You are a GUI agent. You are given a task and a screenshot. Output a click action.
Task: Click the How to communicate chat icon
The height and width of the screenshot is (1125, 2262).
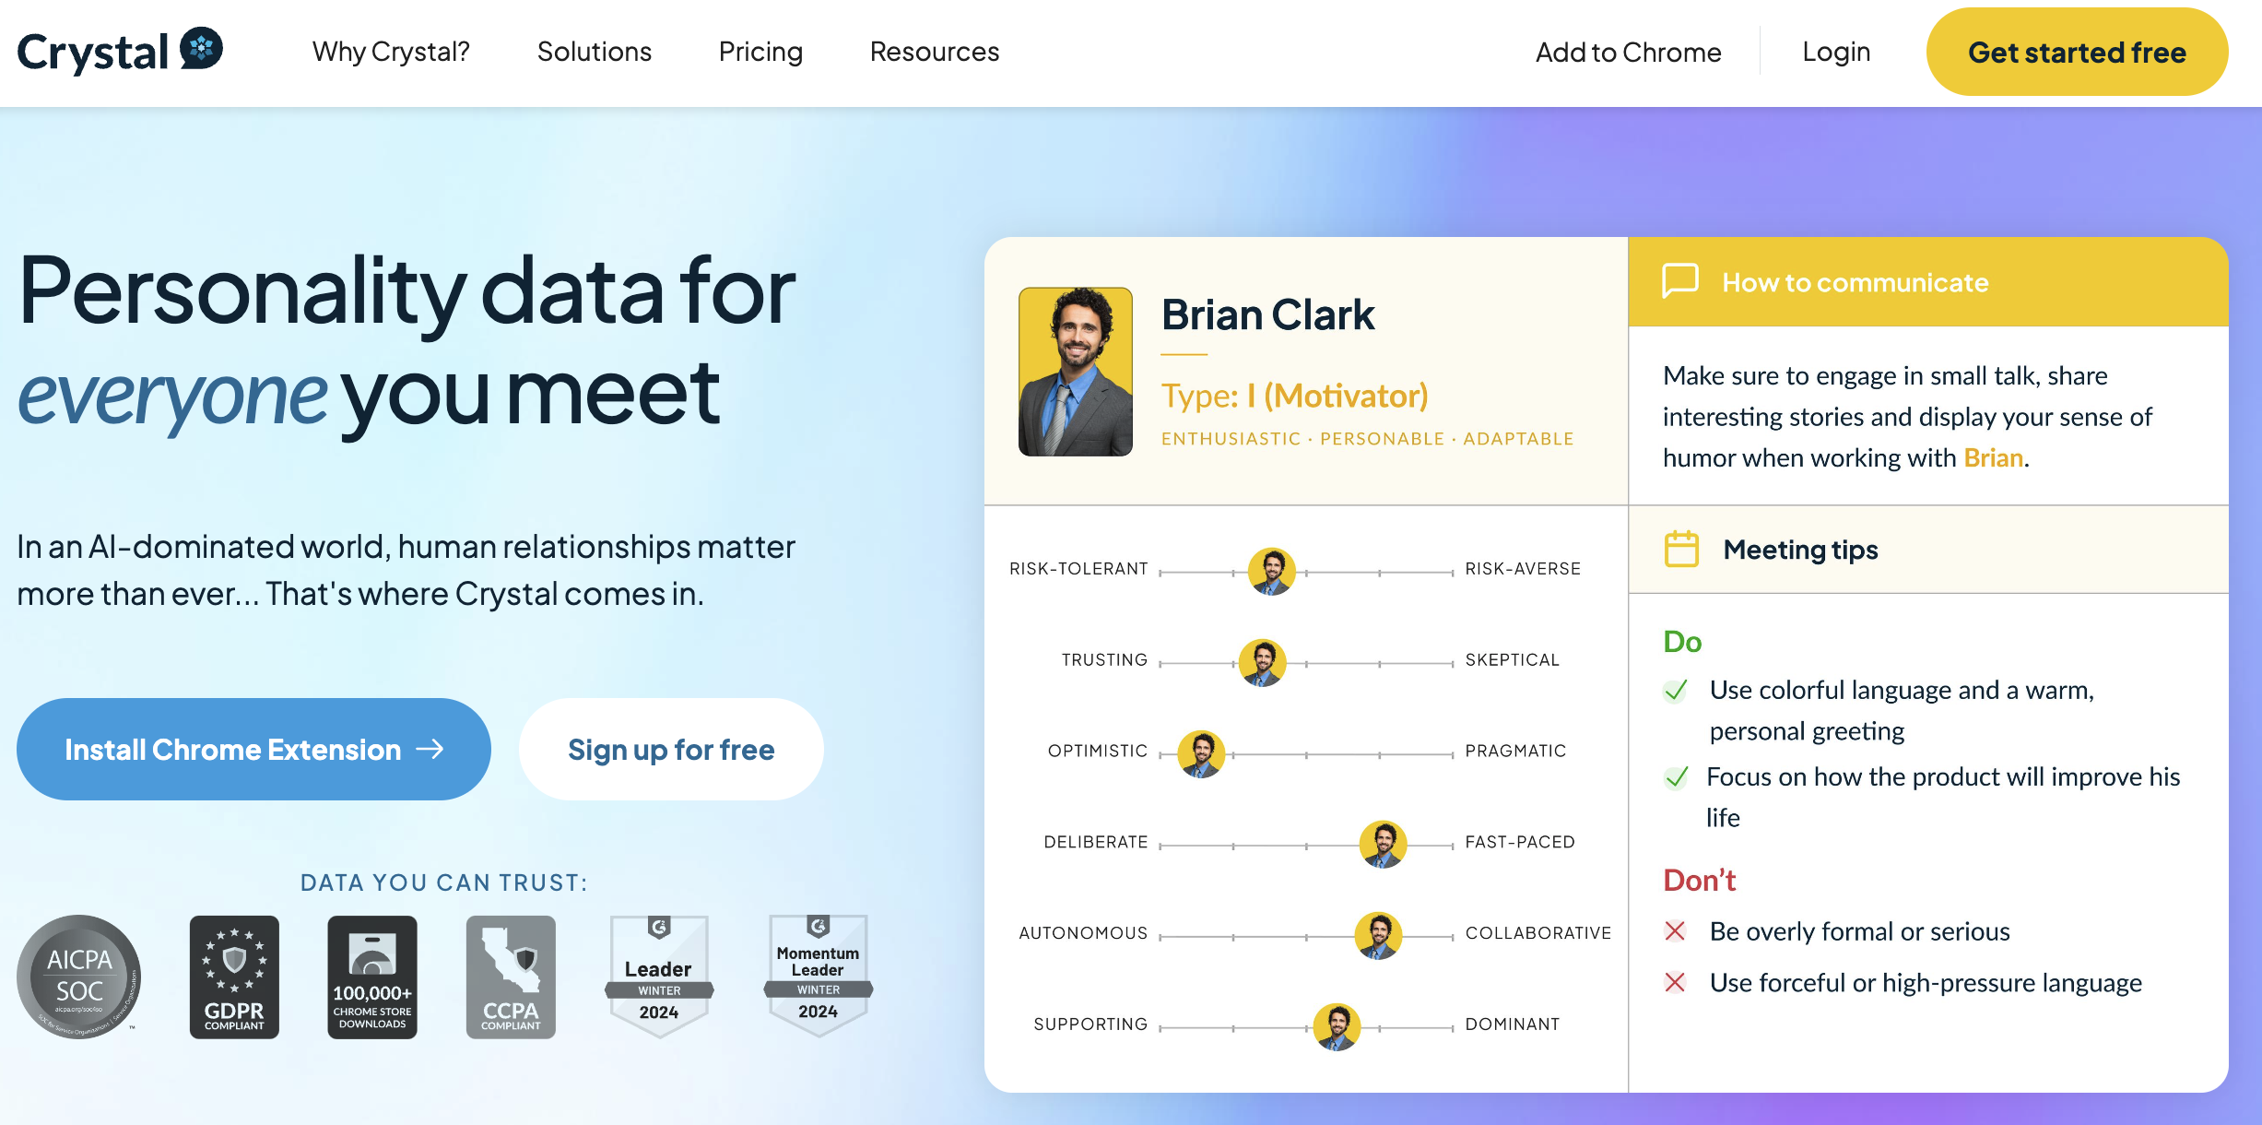click(x=1680, y=281)
